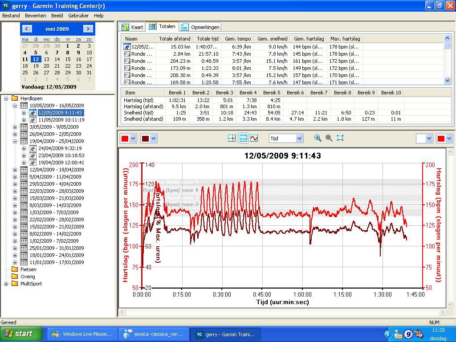Expand week 26/04/2009 - 2/05/2009
Viewport: 456px width, 342px height.
pyautogui.click(x=15, y=134)
